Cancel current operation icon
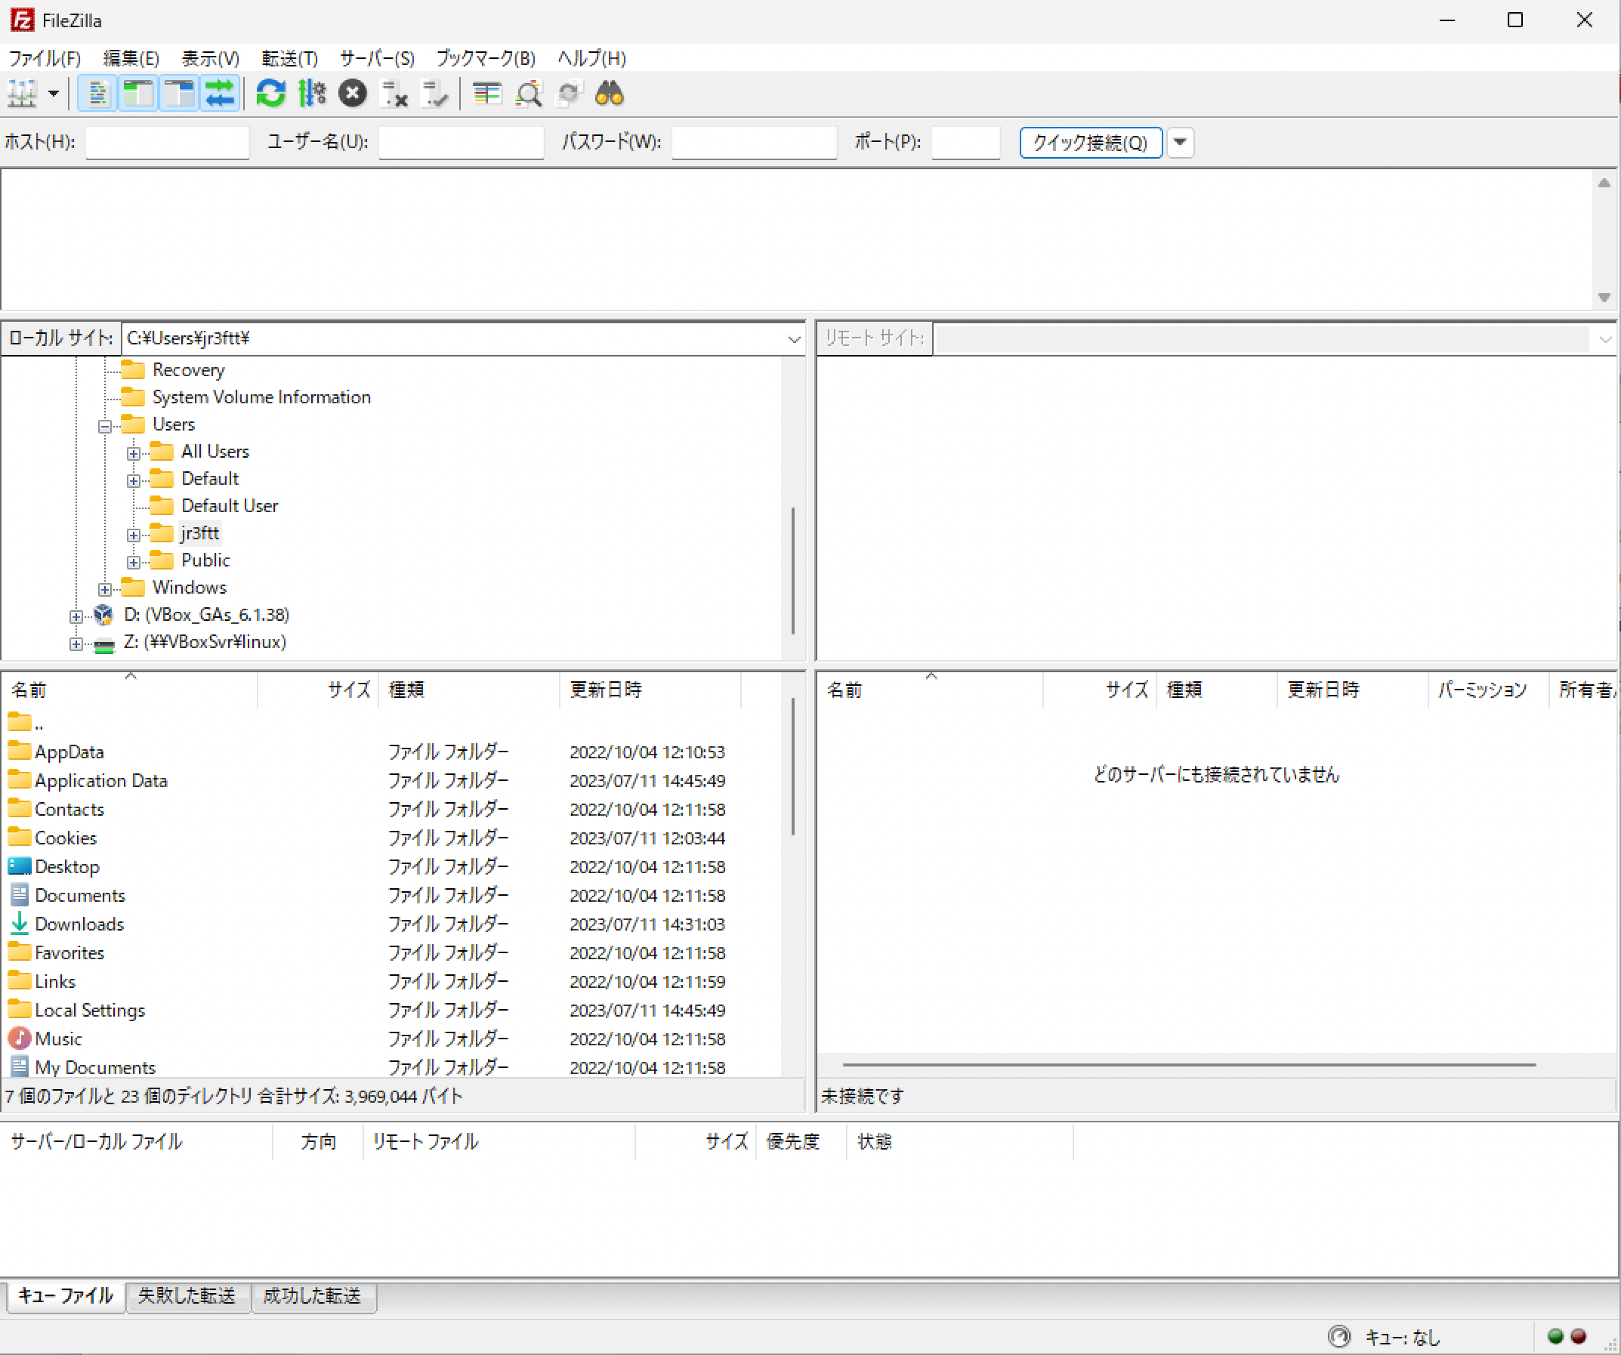This screenshot has width=1621, height=1355. point(353,94)
